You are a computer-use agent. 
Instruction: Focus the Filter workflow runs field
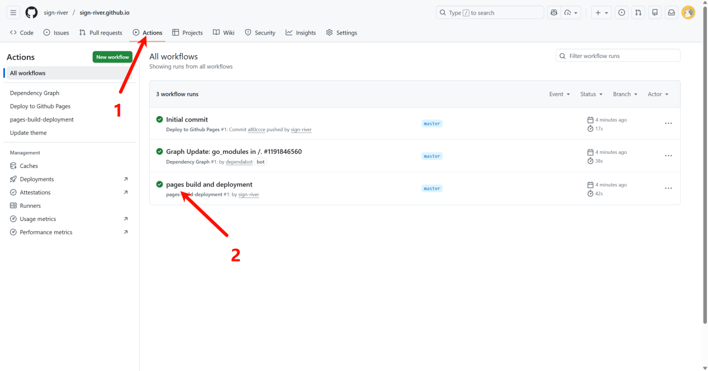(618, 56)
